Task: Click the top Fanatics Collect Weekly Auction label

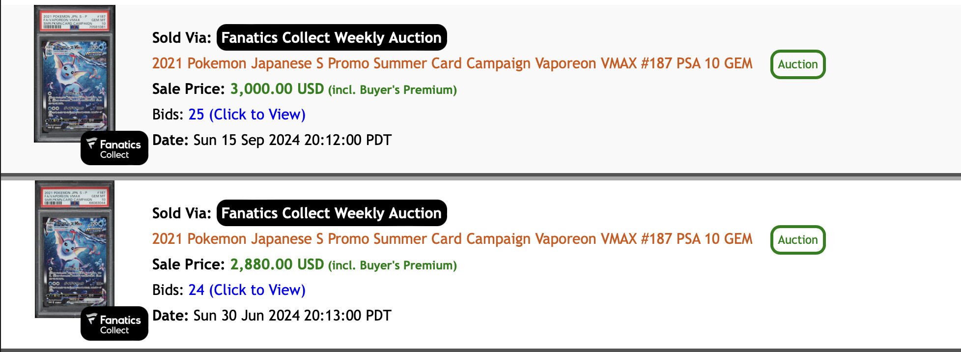Action: (x=332, y=37)
